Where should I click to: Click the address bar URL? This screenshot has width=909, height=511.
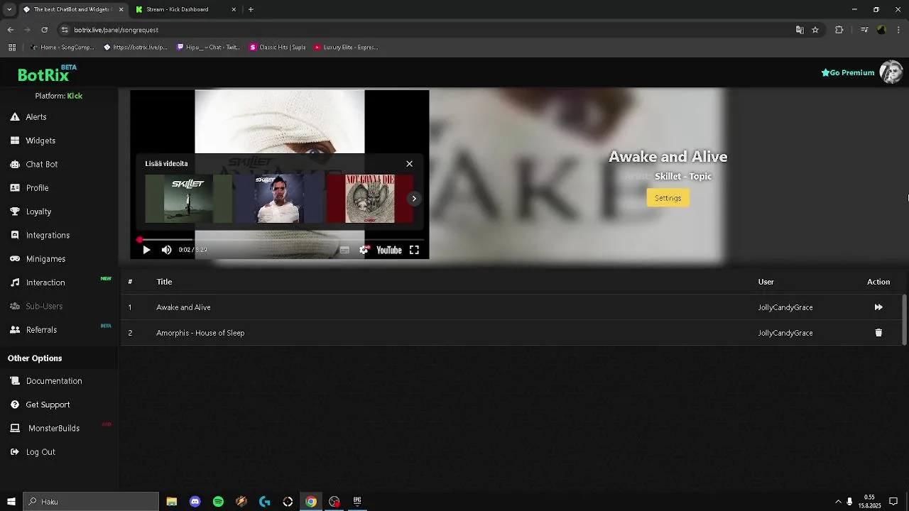(116, 30)
